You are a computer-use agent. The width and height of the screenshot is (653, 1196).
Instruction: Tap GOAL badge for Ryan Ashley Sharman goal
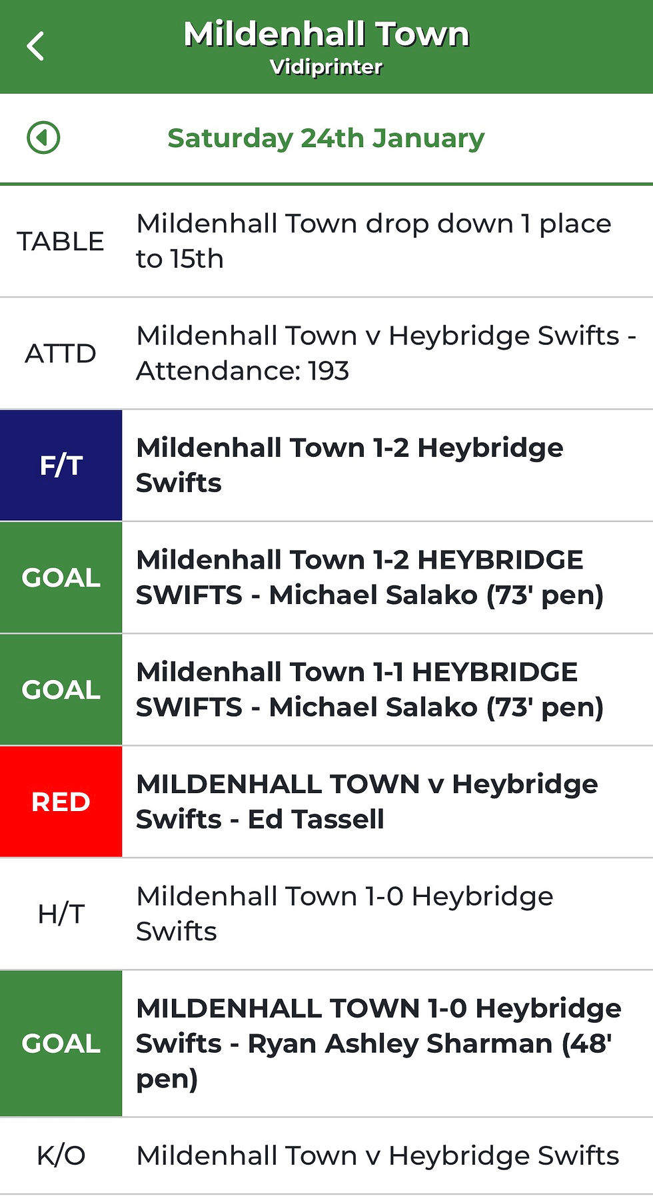tap(61, 1044)
